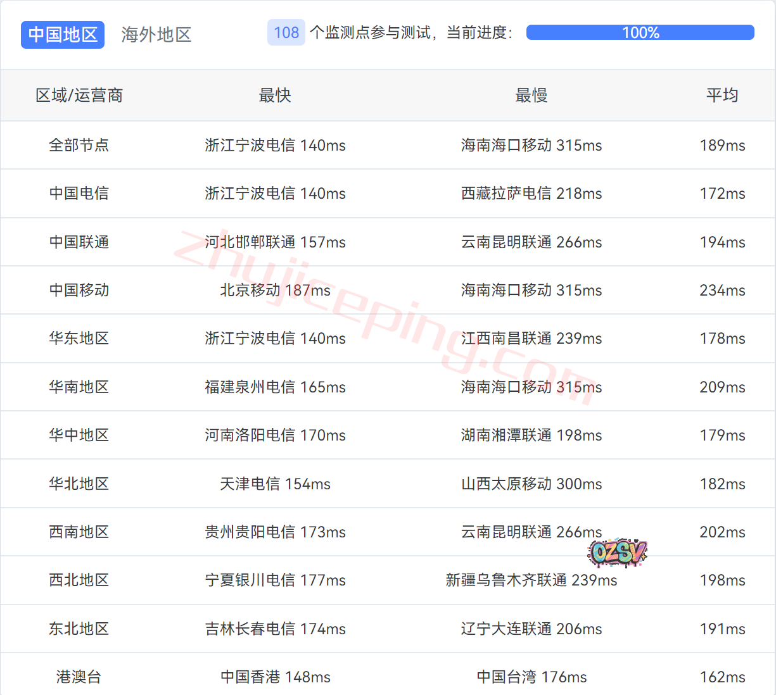776x695 pixels.
Task: Click the 北京移动 187ms fastest cell
Action: coord(275,290)
